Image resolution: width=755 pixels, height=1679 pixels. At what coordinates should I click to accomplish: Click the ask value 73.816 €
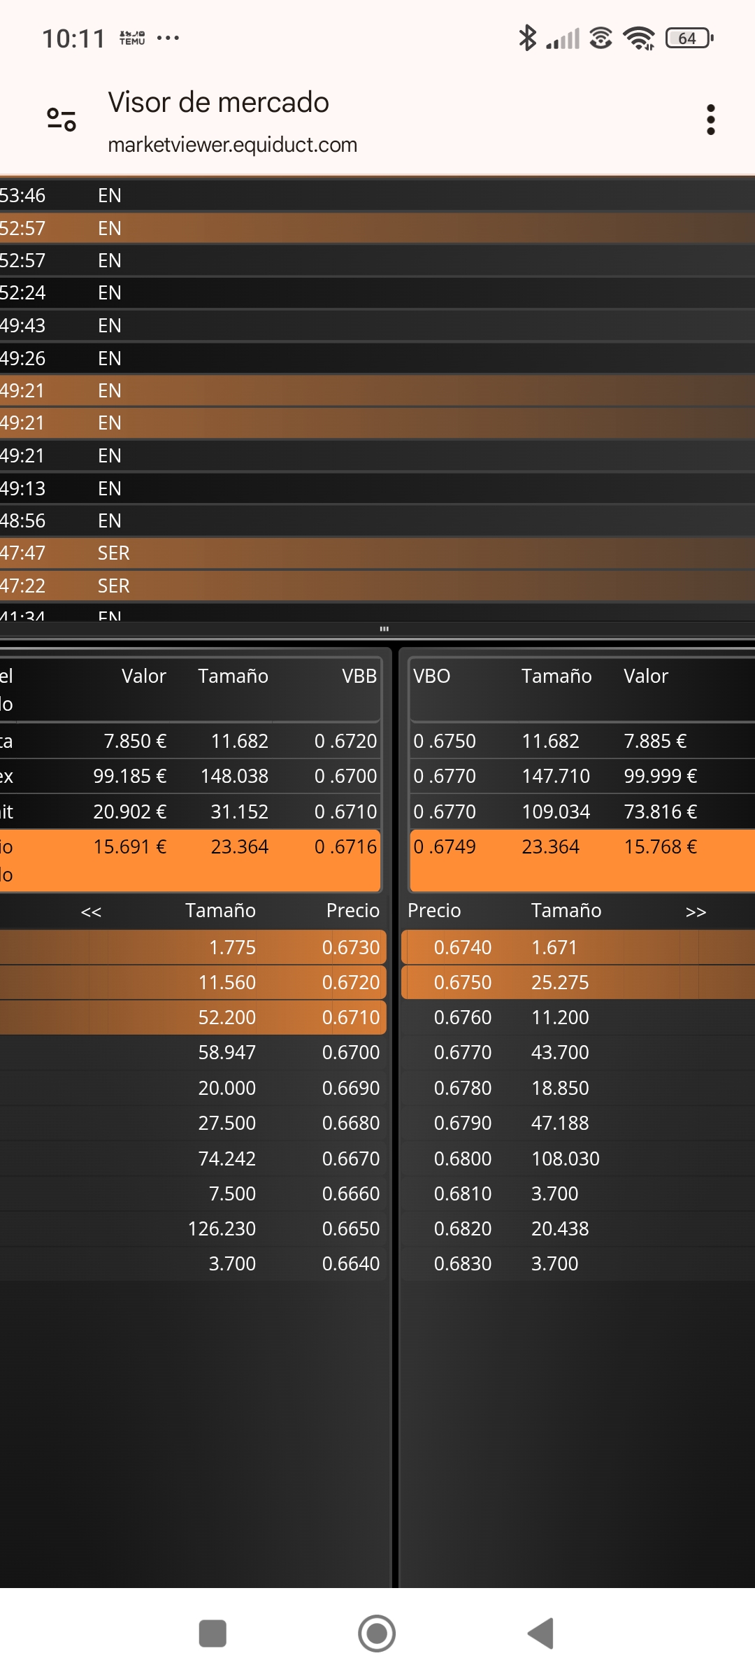click(x=661, y=812)
